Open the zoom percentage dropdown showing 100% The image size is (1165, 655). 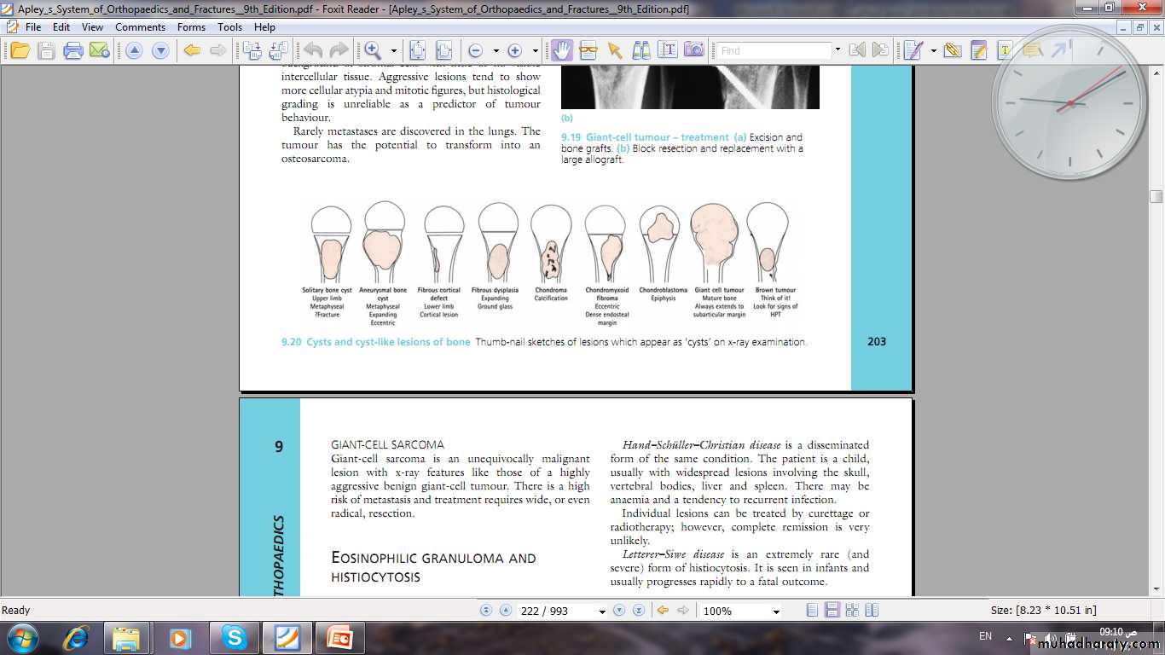775,612
